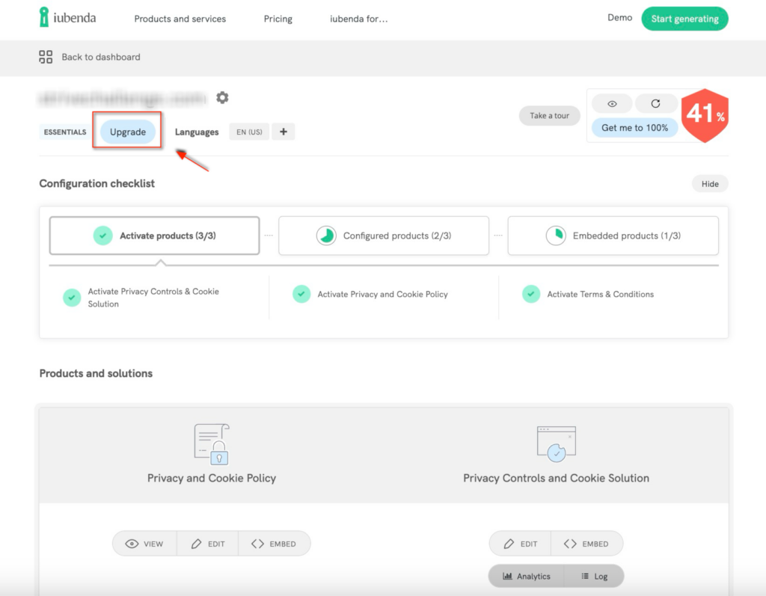Add a language with plus button
766x596 pixels.
click(283, 132)
